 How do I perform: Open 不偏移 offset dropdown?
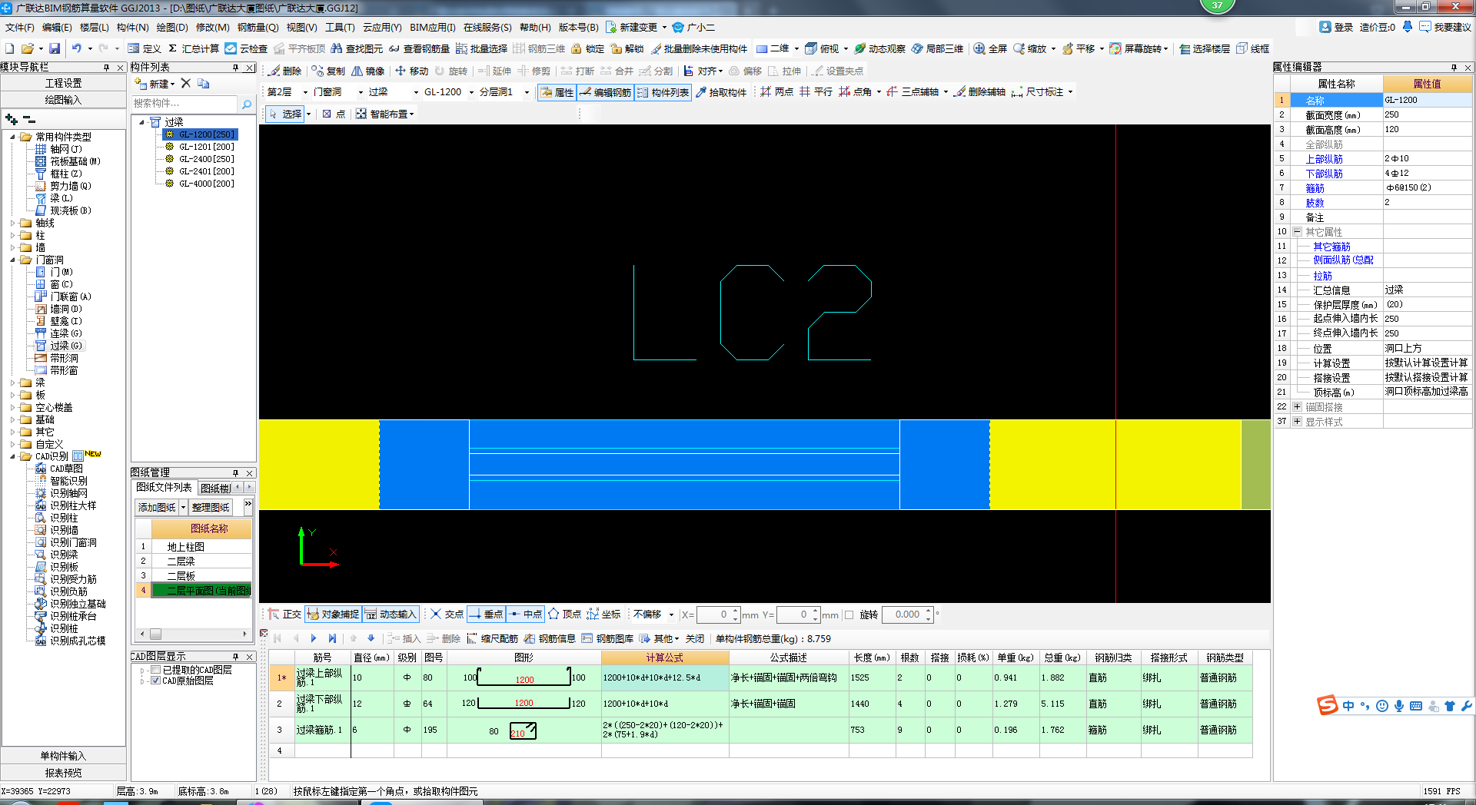click(x=671, y=615)
